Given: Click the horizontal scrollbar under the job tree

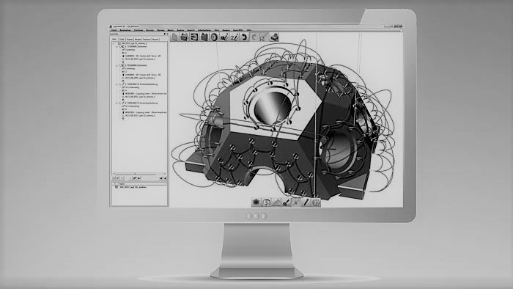Looking at the screenshot, I should [x=139, y=174].
